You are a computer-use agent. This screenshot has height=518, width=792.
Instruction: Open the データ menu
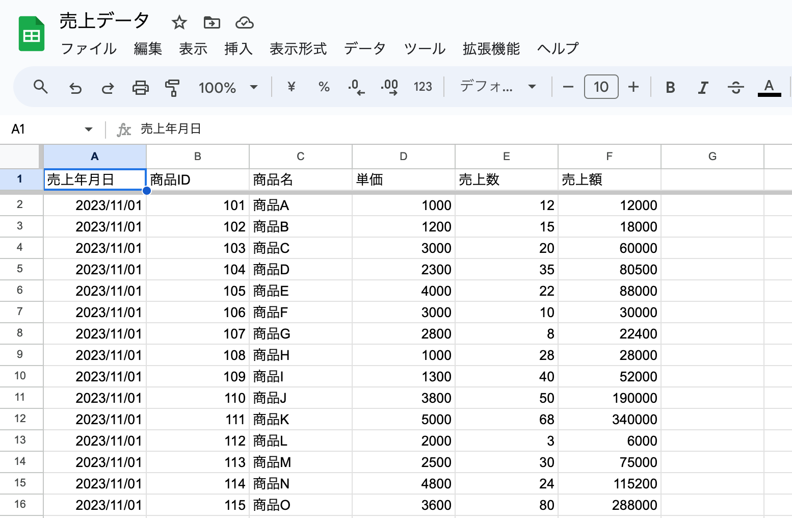[x=365, y=49]
